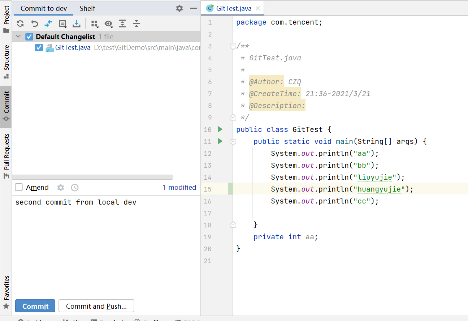Open the Changelists dropdown icon
Viewport: 468px width, 321px height.
[x=63, y=24]
